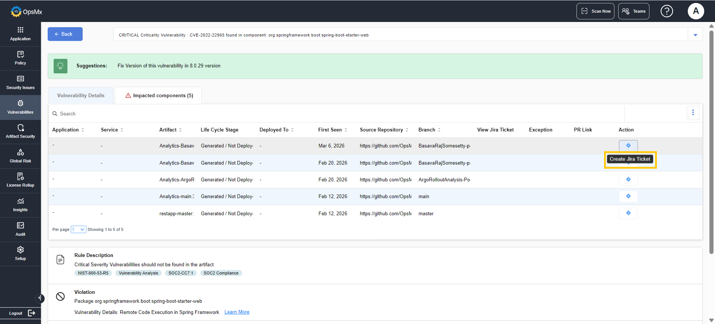
Task: Switch to Vulnerability Details tab
Action: 81,95
